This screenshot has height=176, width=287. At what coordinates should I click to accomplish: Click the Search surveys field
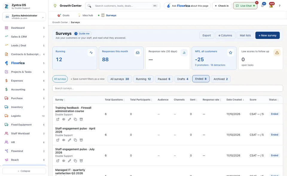pyautogui.click(x=167, y=88)
